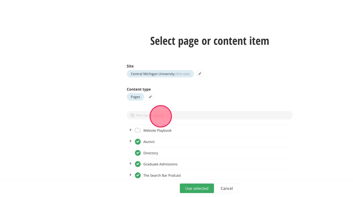Expand the Graduate Admissions tree item
This screenshot has width=353, height=197.
tap(130, 164)
